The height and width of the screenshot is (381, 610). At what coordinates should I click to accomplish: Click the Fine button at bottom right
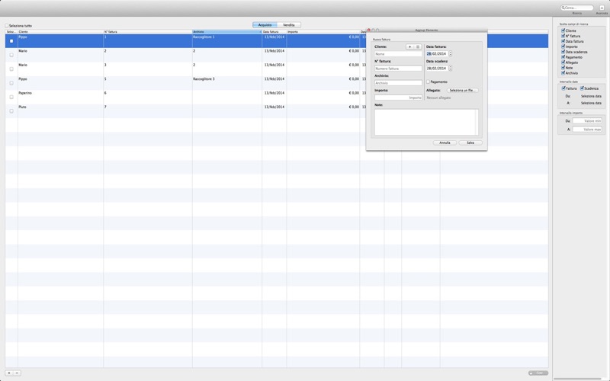[538, 373]
